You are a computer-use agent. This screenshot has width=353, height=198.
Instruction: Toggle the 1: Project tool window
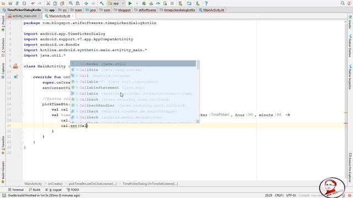click(x=3, y=23)
